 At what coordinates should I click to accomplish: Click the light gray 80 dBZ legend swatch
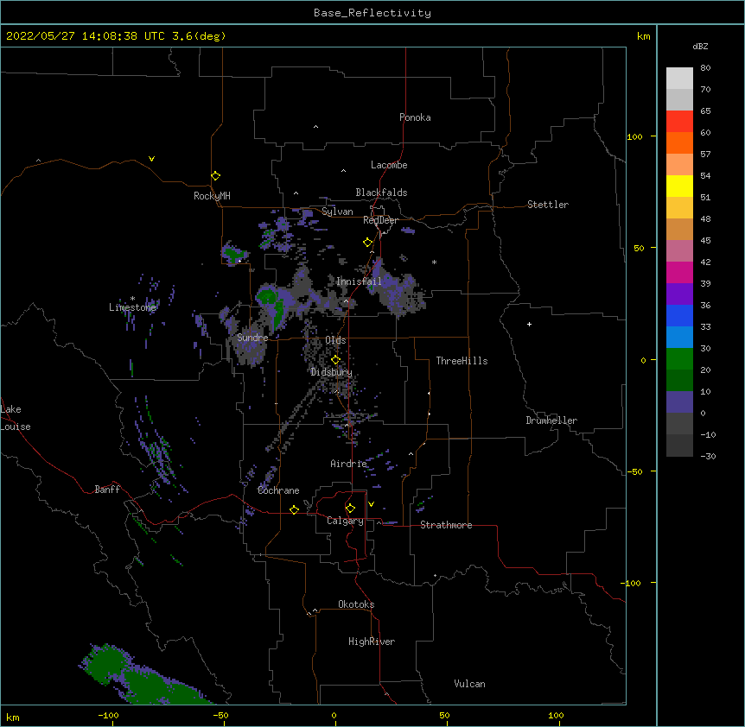(x=679, y=78)
